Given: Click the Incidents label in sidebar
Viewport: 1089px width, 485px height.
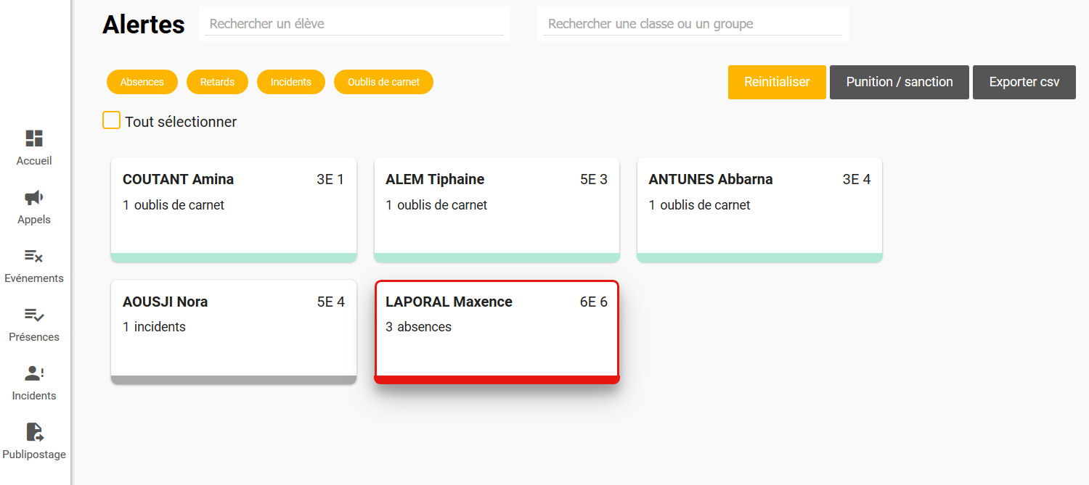Looking at the screenshot, I should coord(34,396).
